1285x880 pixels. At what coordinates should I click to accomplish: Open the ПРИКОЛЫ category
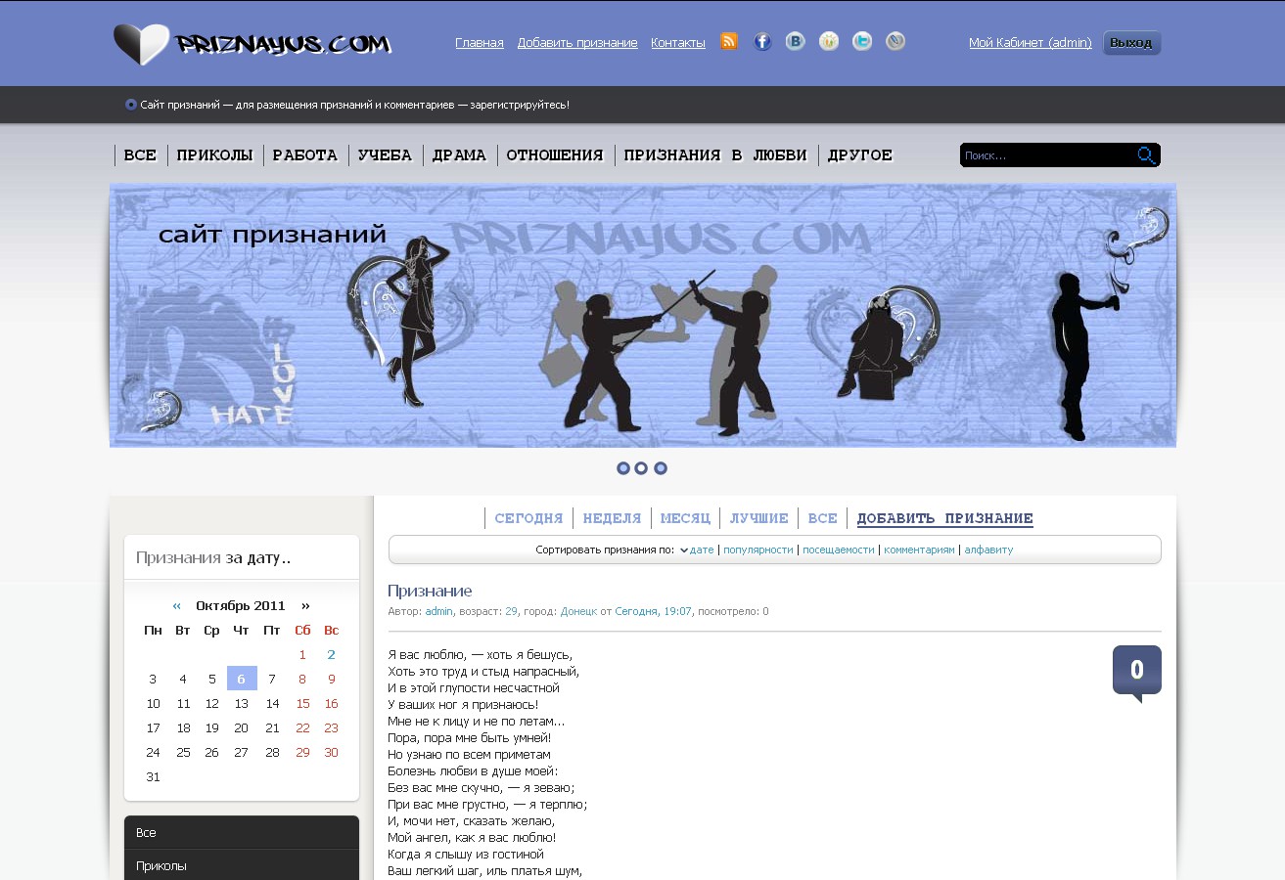(x=215, y=155)
